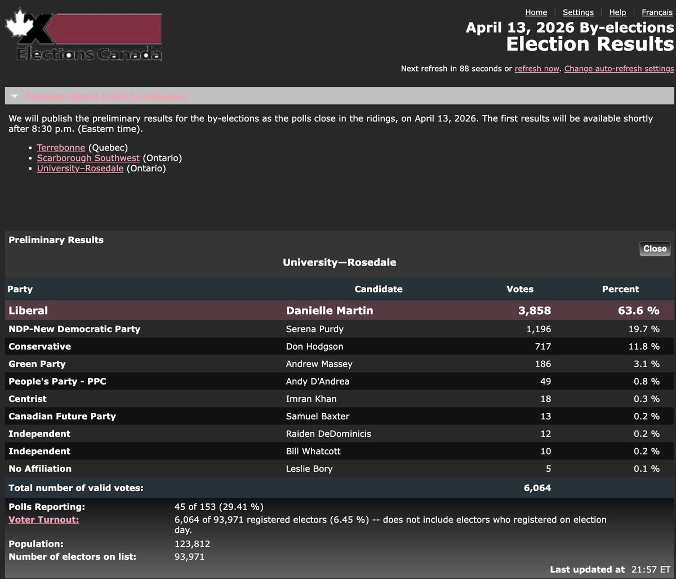Select candidate Samuel Baxter

[x=318, y=417]
